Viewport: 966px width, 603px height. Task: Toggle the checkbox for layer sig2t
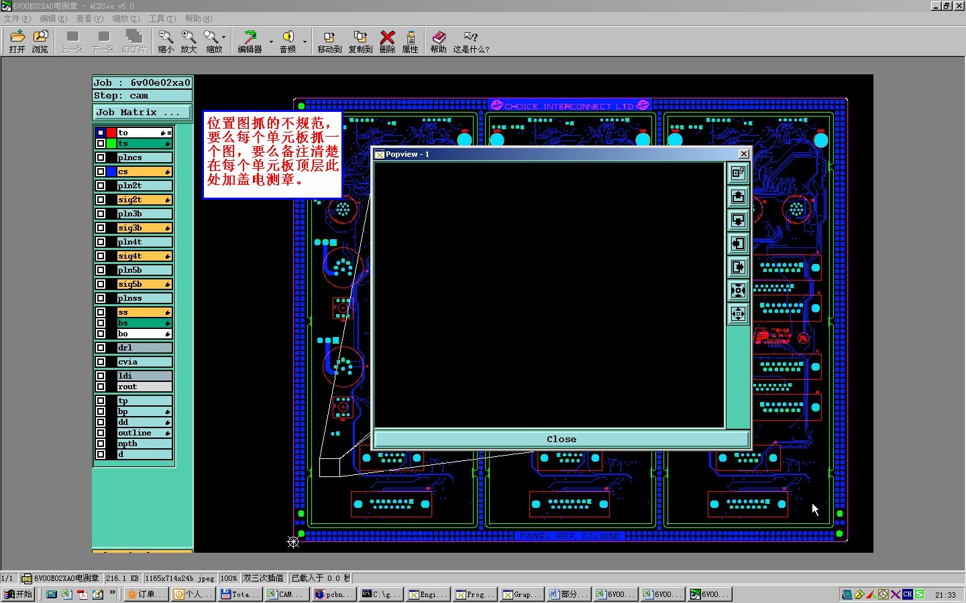click(101, 200)
